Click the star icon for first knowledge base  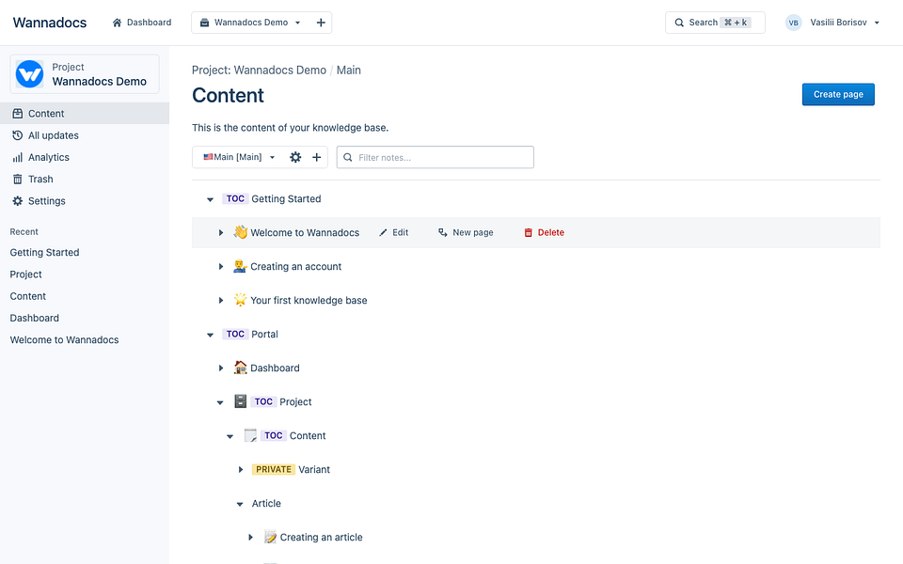(240, 300)
